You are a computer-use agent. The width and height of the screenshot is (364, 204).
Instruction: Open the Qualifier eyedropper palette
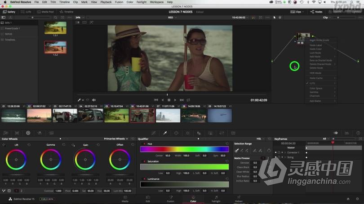[165, 133]
